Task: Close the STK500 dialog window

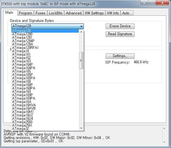Action: pos(162,3)
